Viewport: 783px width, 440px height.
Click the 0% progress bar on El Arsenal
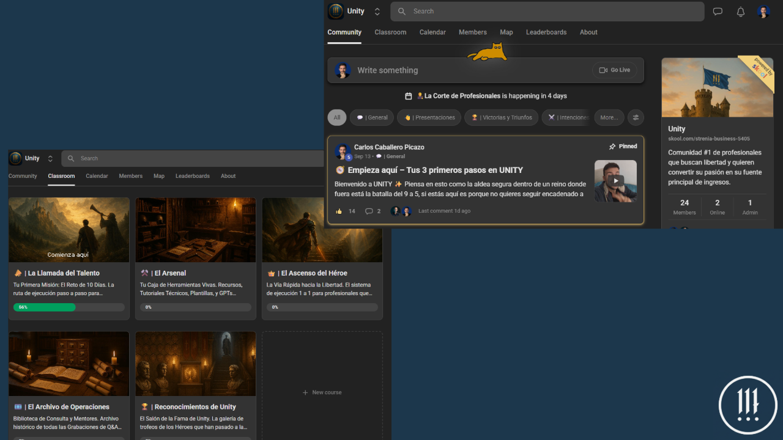tap(196, 307)
